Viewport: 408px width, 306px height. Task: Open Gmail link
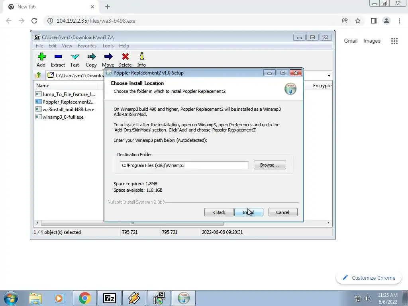[x=351, y=41]
